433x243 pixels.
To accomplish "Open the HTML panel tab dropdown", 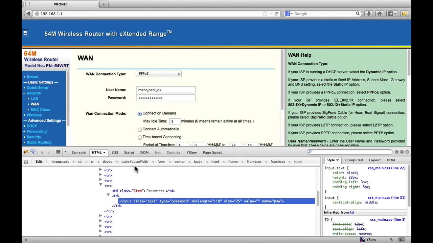I will [x=104, y=153].
